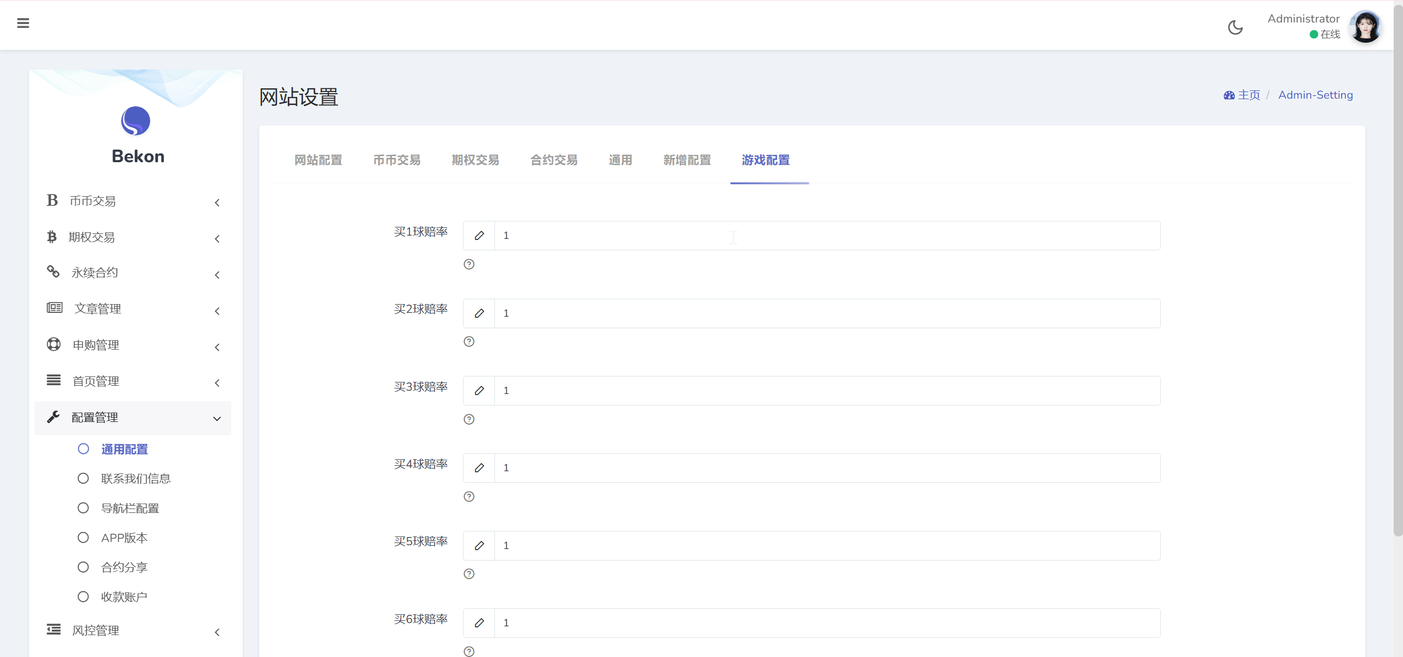Click help icon under 买1球赔率 field

click(469, 264)
